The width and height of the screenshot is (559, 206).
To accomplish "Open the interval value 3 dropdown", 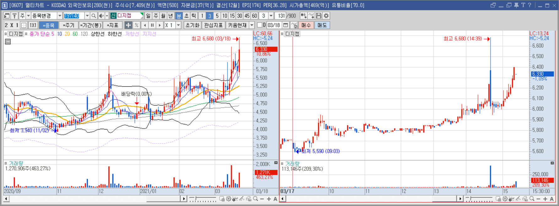I will [271, 16].
